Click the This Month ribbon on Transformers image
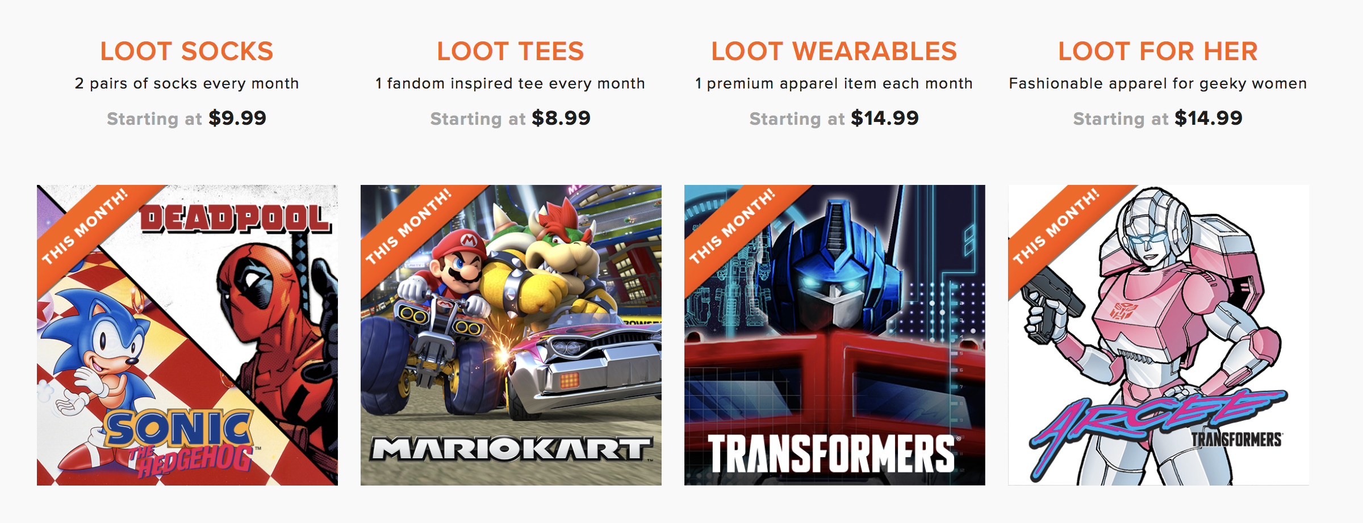Screen dimensions: 1363x523 click(x=733, y=226)
